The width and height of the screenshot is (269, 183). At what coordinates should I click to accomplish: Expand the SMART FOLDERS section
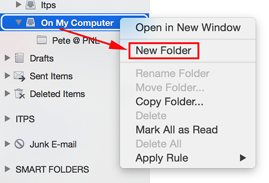tap(7, 169)
